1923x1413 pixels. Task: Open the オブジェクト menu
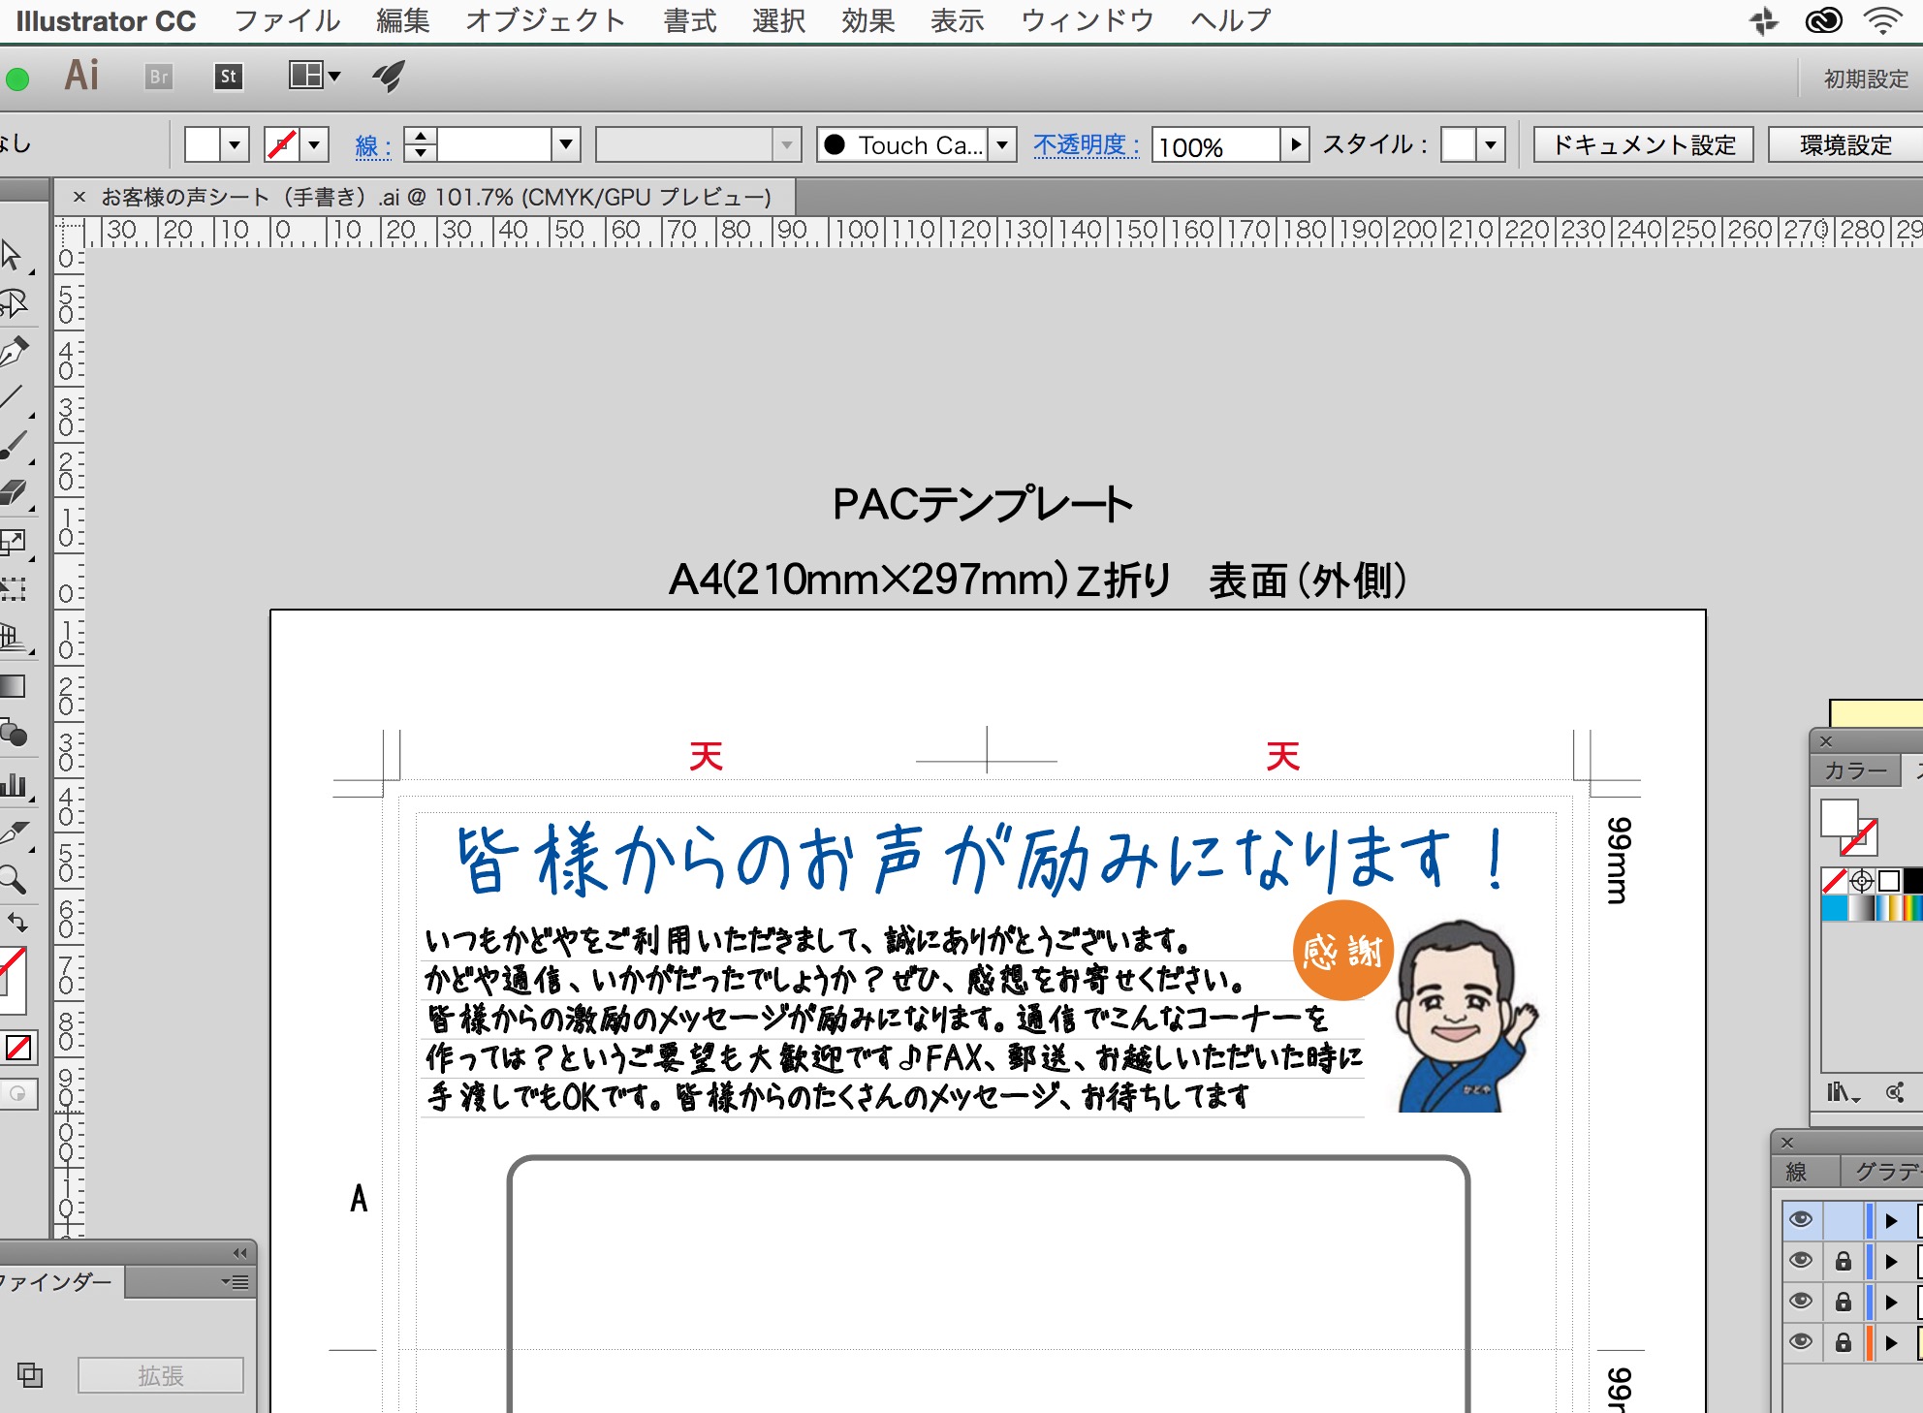[546, 20]
